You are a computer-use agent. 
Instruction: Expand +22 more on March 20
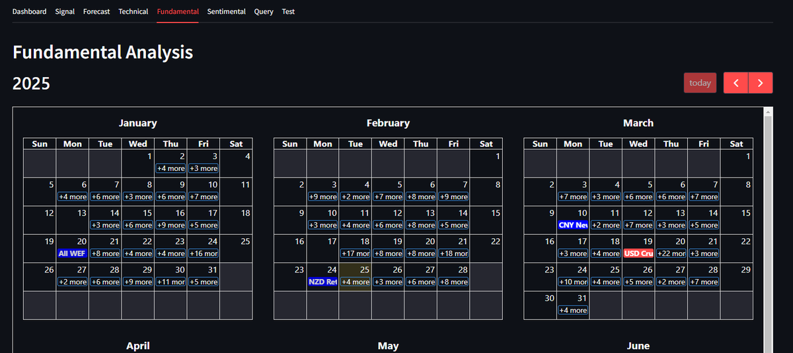coord(671,253)
